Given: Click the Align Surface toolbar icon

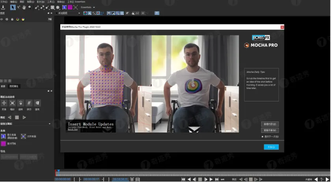Looking at the screenshot, I should coord(76,7).
